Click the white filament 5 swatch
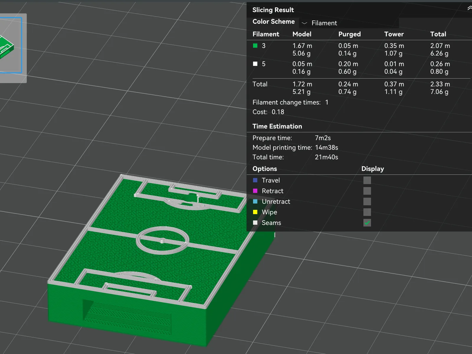This screenshot has width=472, height=354. (x=255, y=64)
